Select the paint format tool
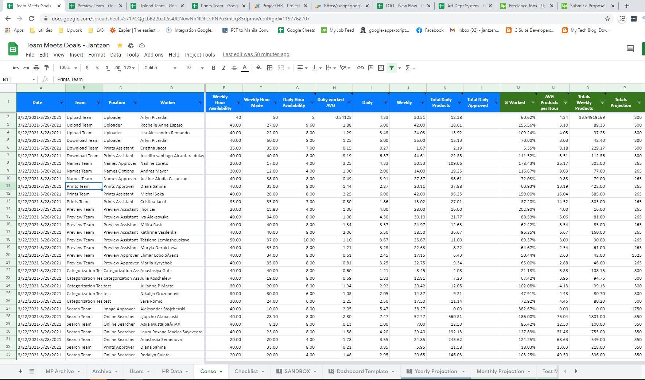This screenshot has height=380, width=645. click(47, 68)
